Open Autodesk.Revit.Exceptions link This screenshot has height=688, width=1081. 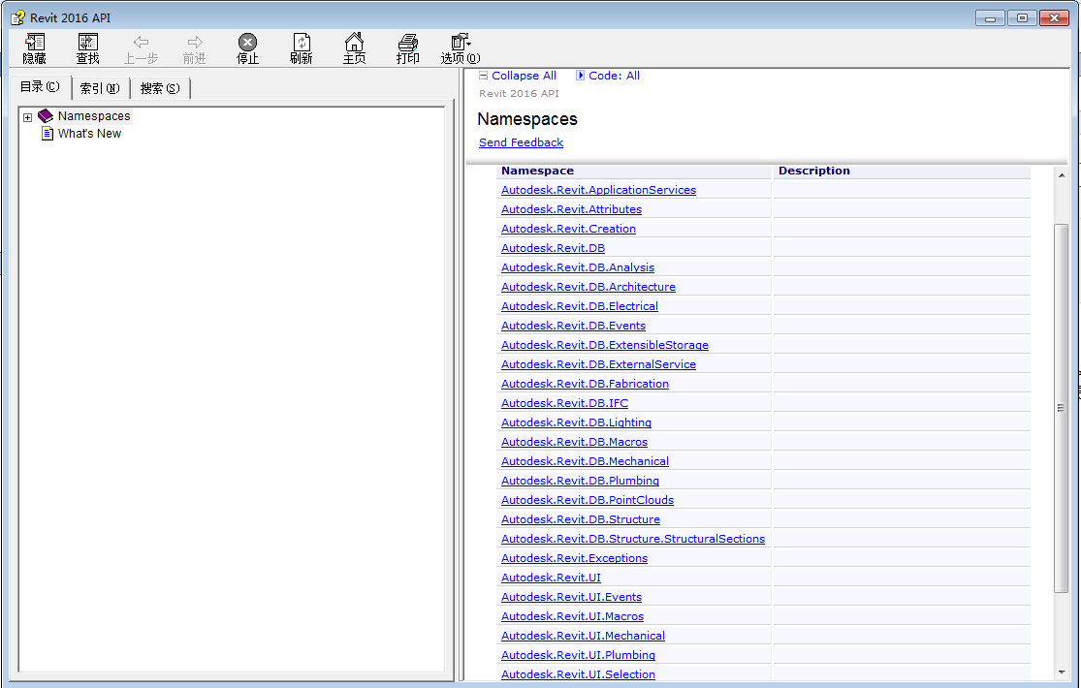574,558
